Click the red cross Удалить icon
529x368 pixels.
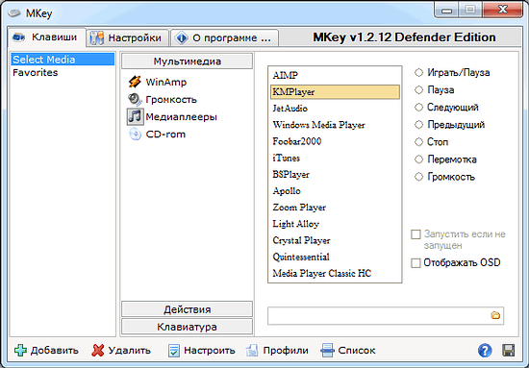[x=98, y=351]
